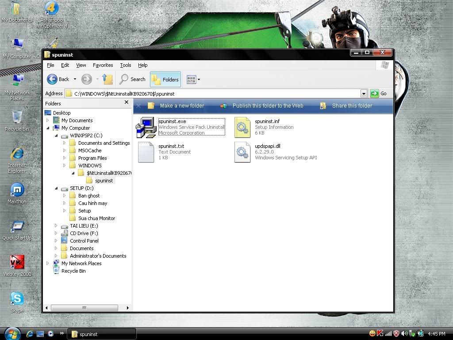This screenshot has height=340, width=453.
Task: Select the spuninst.txt document icon
Action: pyautogui.click(x=146, y=152)
